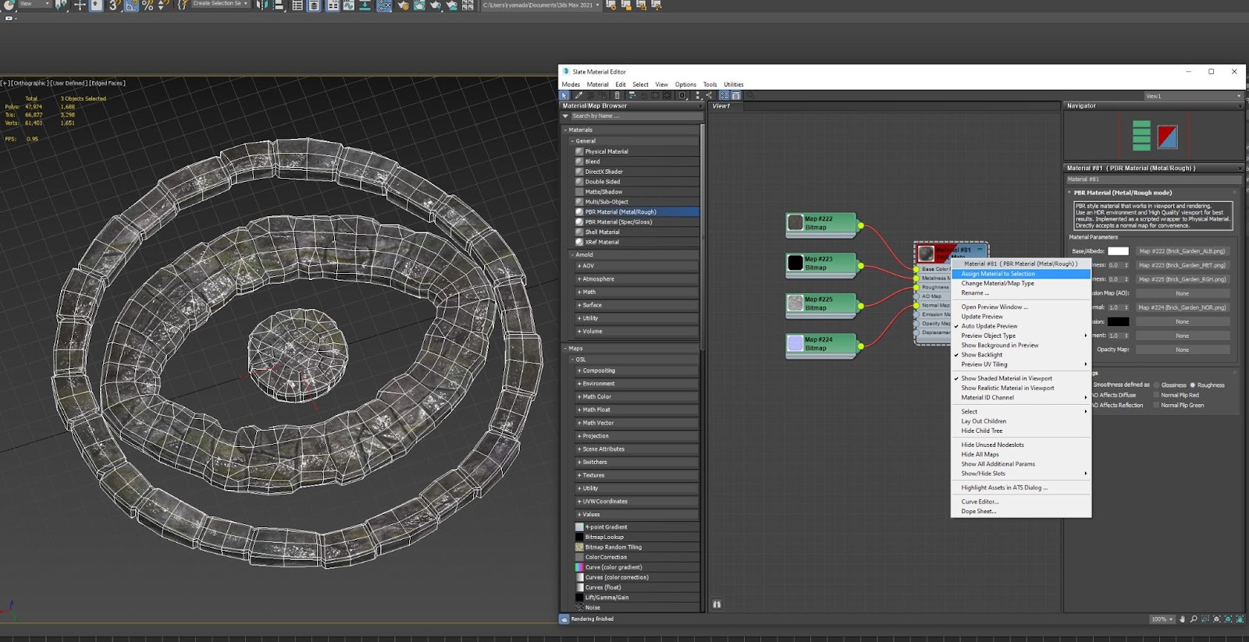This screenshot has width=1249, height=642.
Task: Click the Pan hand tool in Slate navigation bar
Action: (1182, 619)
